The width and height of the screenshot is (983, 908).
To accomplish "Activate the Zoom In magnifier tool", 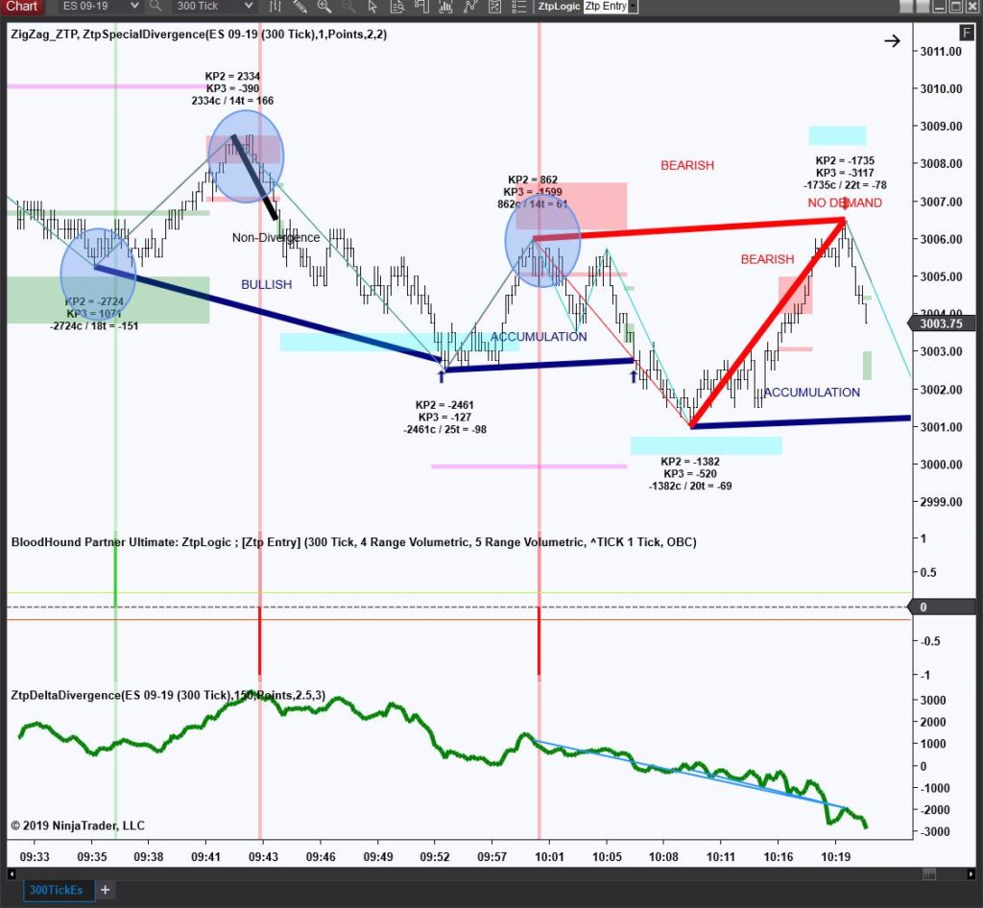I will tap(323, 7).
